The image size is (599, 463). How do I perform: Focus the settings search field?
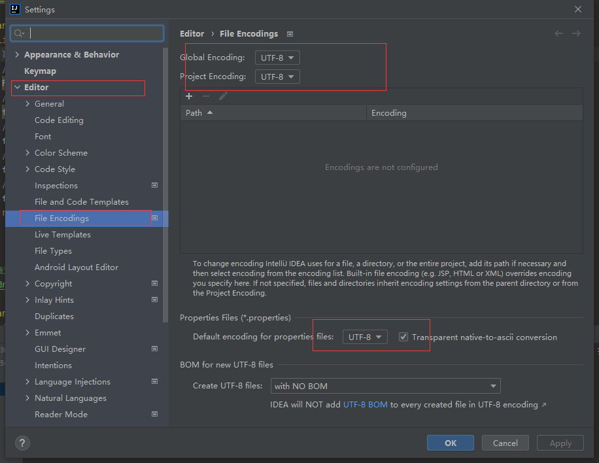[x=87, y=33]
